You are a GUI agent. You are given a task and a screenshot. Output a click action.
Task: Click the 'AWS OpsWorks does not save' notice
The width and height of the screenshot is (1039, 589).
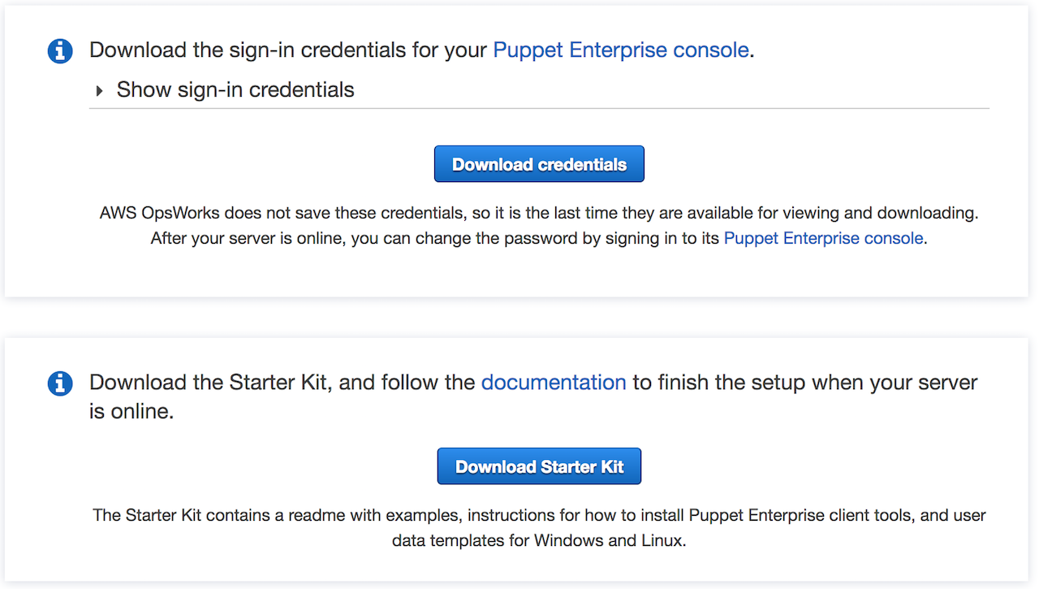coord(276,213)
